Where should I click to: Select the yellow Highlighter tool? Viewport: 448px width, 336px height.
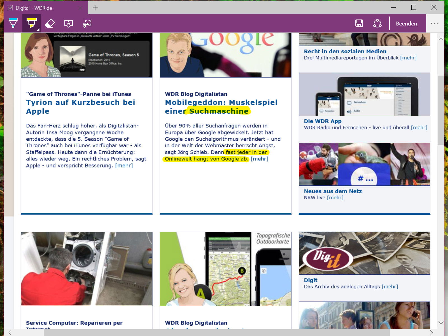(32, 23)
